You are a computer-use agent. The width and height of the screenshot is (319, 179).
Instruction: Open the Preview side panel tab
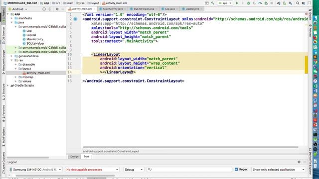click(310, 31)
